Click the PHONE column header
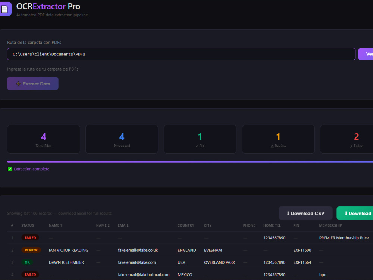Screen dimensions: 373x280 pos(249,225)
